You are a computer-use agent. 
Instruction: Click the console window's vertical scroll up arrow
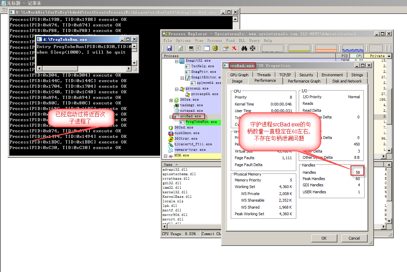pos(235,19)
